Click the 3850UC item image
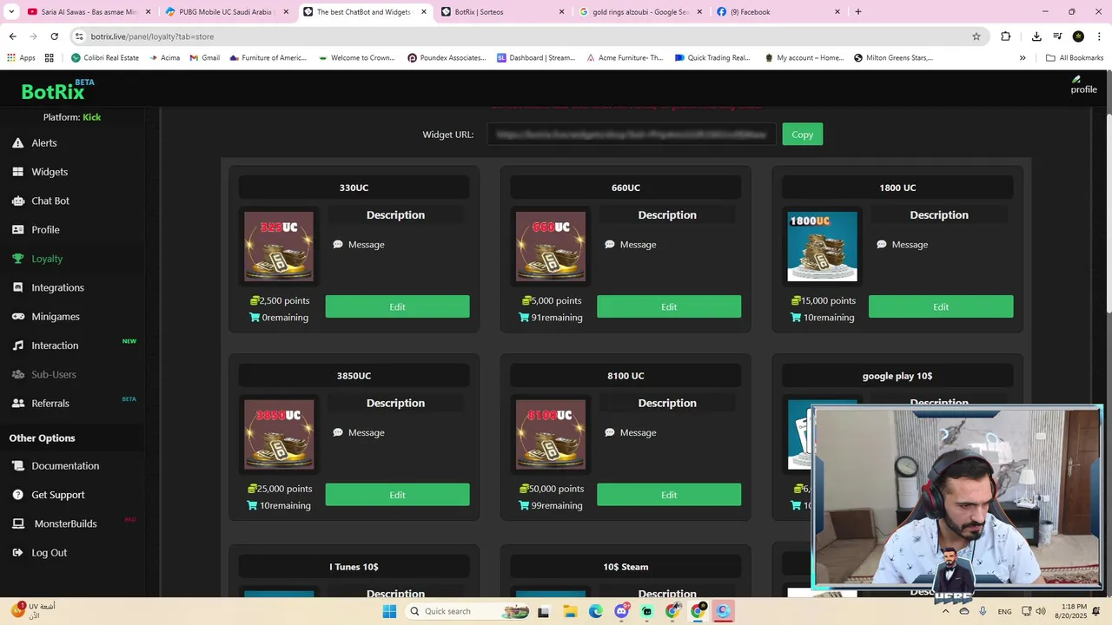This screenshot has width=1112, height=625. [x=279, y=434]
